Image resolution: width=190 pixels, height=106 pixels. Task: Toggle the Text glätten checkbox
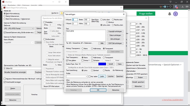pos(71,61)
